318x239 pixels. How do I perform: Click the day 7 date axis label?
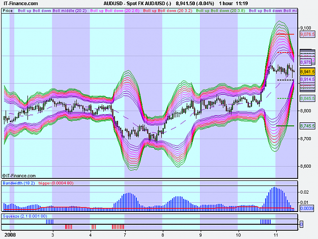click(x=125, y=235)
